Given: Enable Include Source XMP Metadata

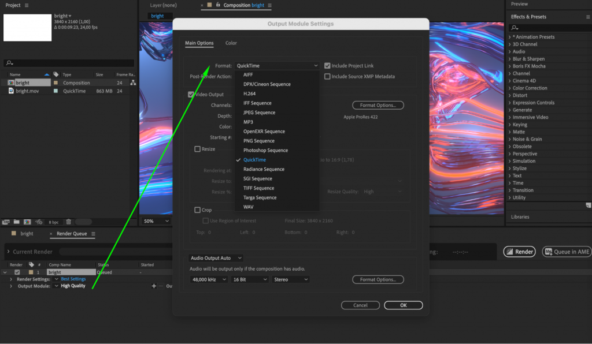Looking at the screenshot, I should 327,76.
